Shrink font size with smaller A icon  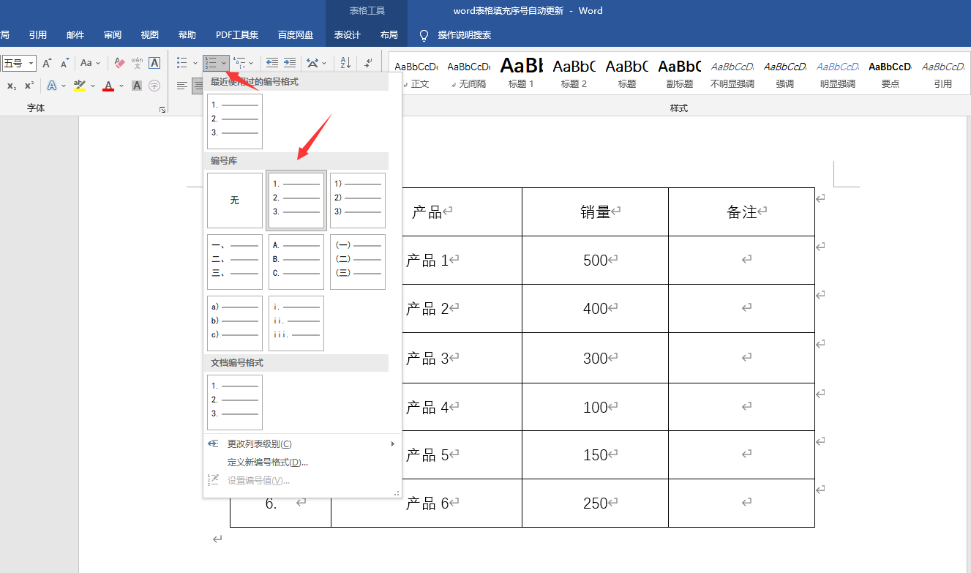point(64,63)
